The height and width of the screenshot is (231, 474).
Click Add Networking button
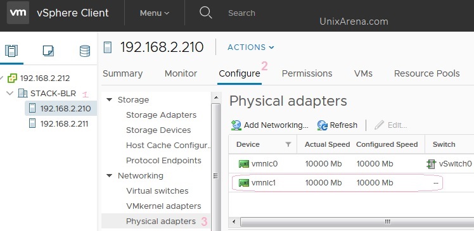pyautogui.click(x=269, y=125)
